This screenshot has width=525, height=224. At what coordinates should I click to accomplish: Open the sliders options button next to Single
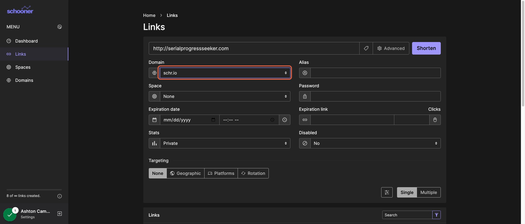387,192
